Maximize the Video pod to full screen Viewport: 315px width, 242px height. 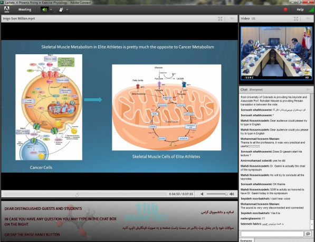tap(296, 18)
